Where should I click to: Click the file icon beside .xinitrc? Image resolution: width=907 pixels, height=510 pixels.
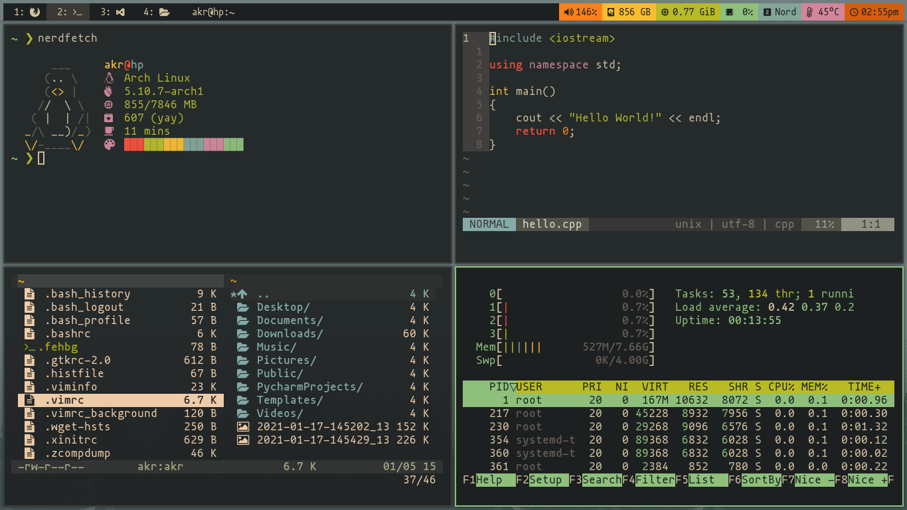coord(29,440)
